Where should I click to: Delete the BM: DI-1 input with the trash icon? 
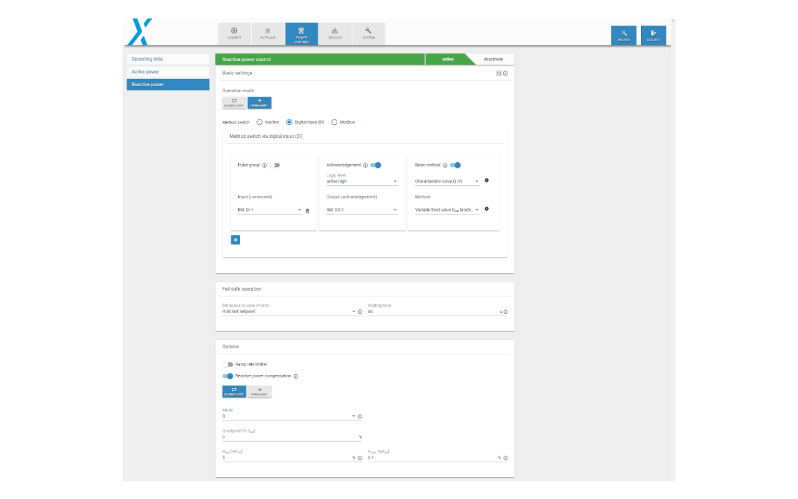(x=307, y=211)
